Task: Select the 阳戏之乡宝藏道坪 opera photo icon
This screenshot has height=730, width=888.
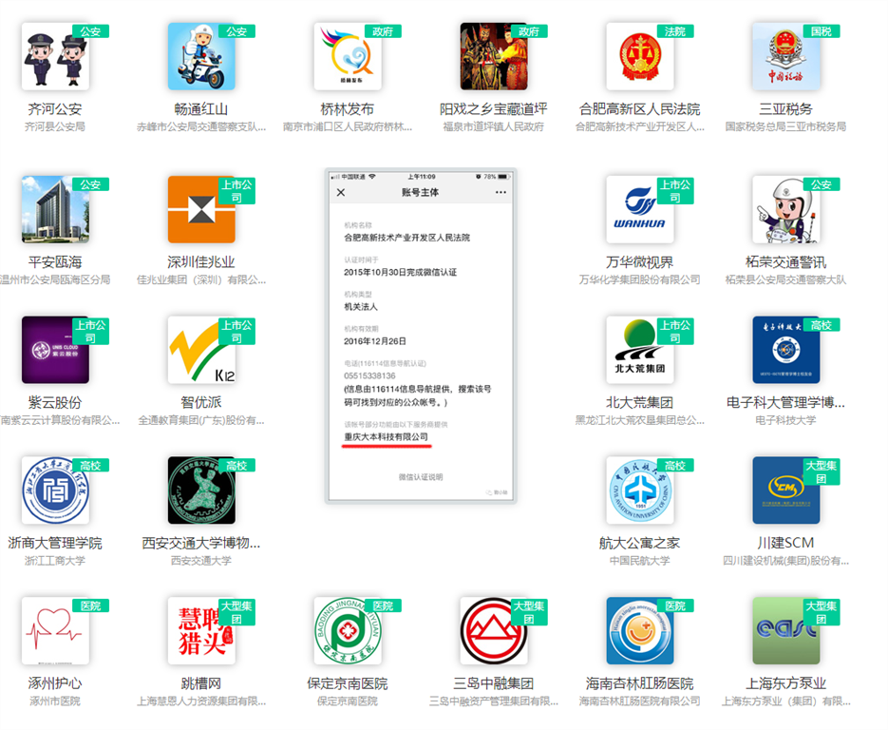Action: [x=493, y=57]
